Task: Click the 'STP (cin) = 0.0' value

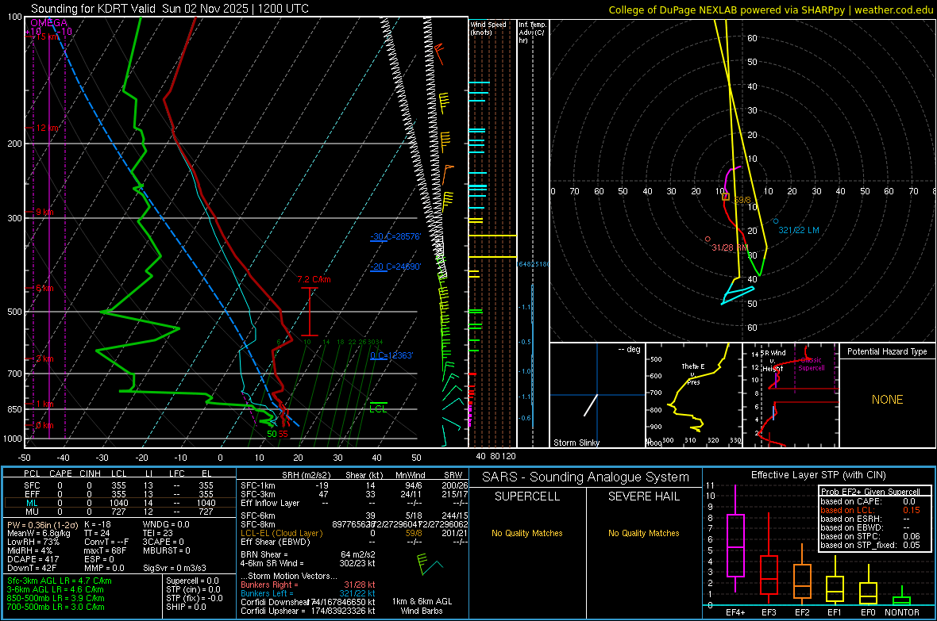Action: 193,589
